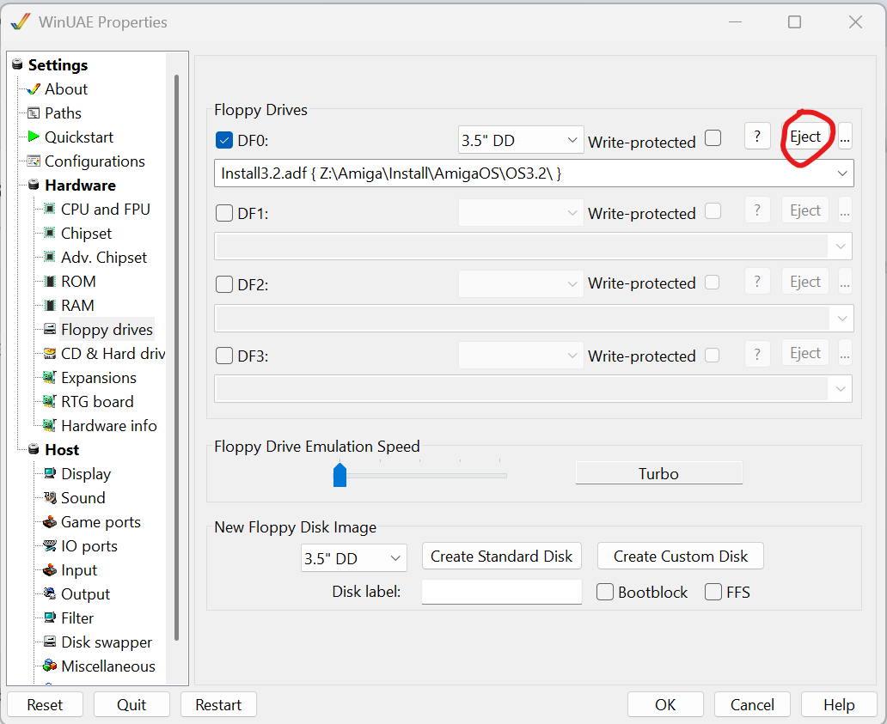Check the Bootblock option
Image resolution: width=887 pixels, height=724 pixels.
click(x=605, y=592)
